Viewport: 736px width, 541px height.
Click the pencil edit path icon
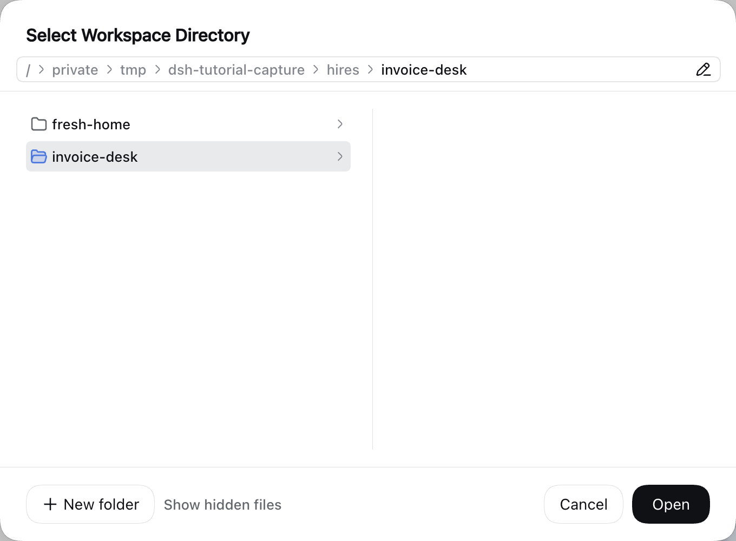point(703,70)
